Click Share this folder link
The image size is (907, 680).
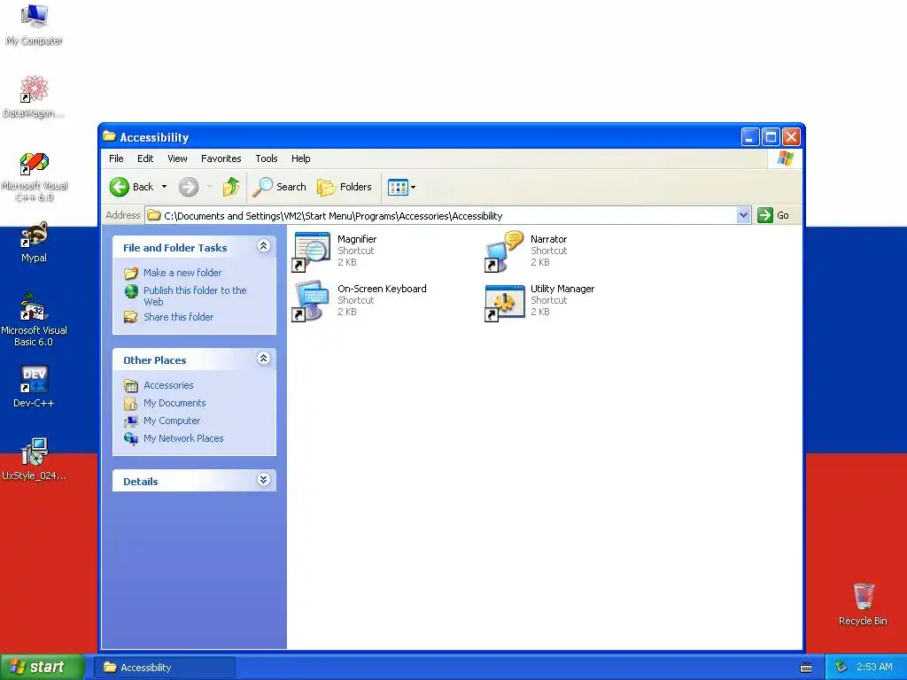click(178, 317)
